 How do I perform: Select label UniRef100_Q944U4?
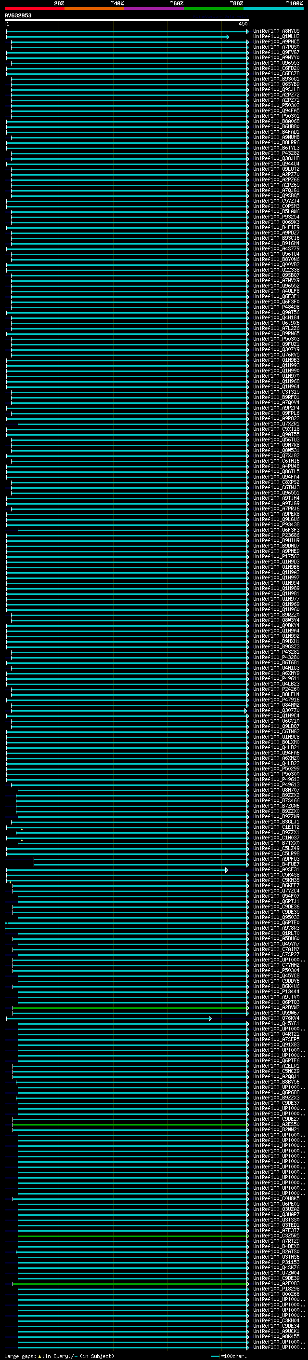pos(276,164)
